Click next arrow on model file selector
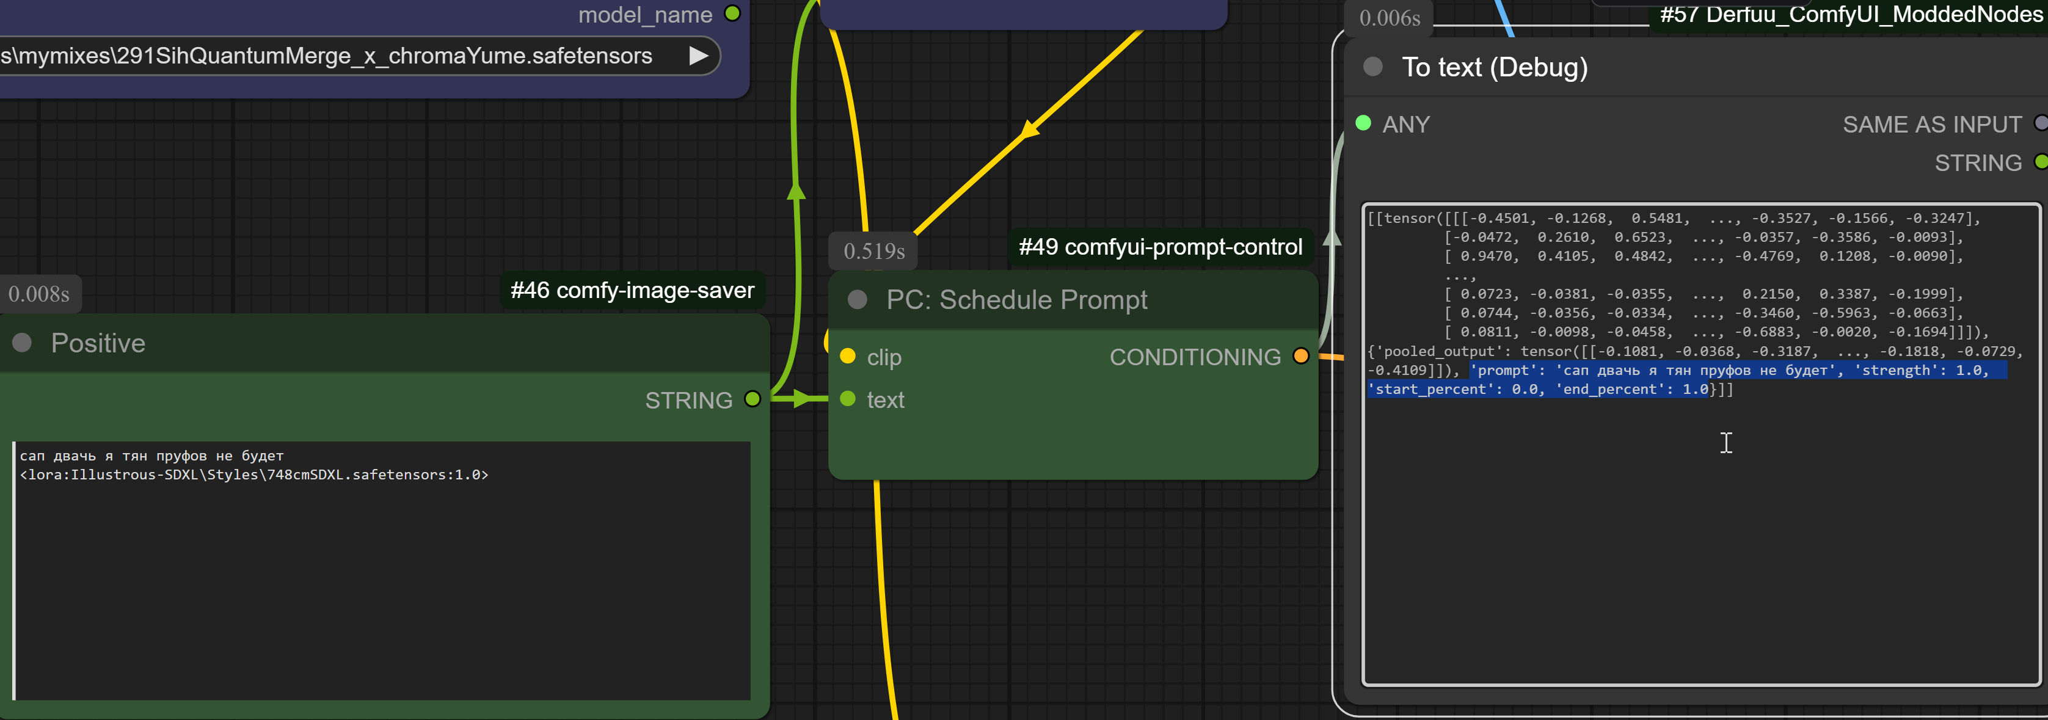 (698, 56)
